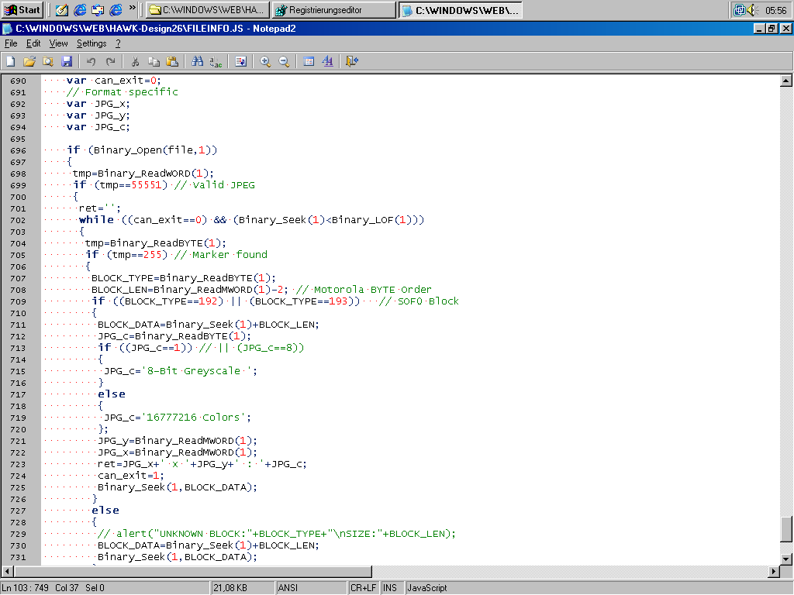Click the notepad-with-pencil quick launch icon
This screenshot has width=794, height=595.
(62, 9)
